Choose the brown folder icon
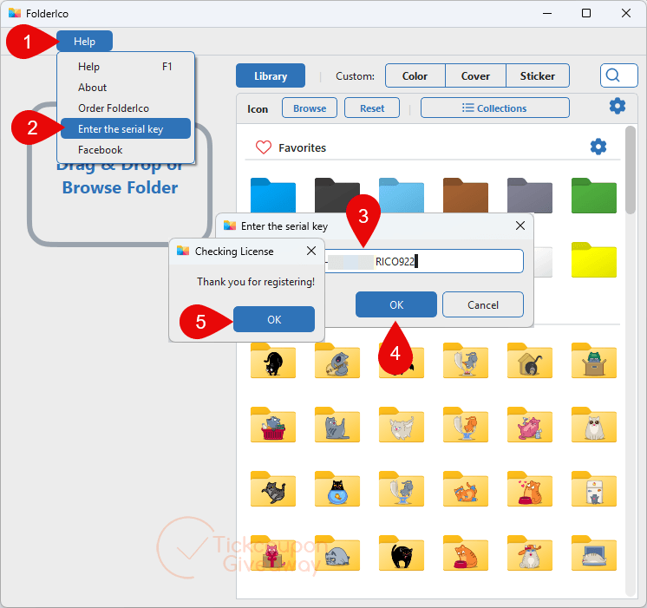 (466, 195)
